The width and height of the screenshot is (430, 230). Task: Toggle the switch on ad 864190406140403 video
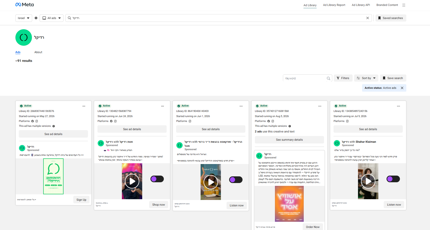tap(236, 180)
